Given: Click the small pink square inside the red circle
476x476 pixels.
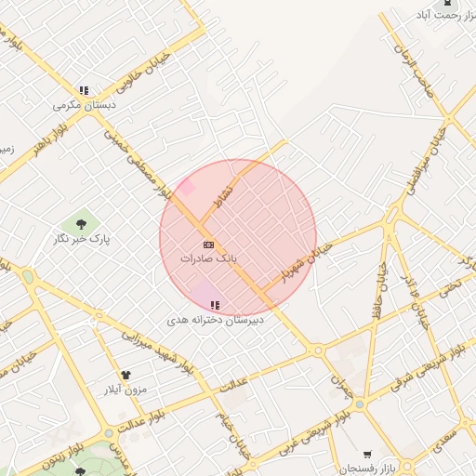Looking at the screenshot, I should coord(187,187).
